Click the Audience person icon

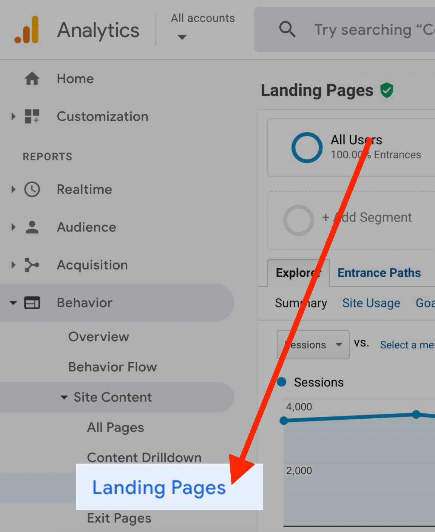32,227
